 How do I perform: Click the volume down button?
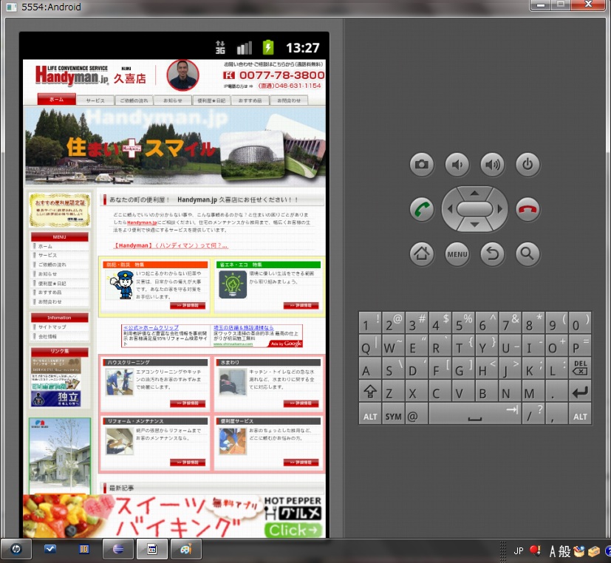[x=457, y=165]
